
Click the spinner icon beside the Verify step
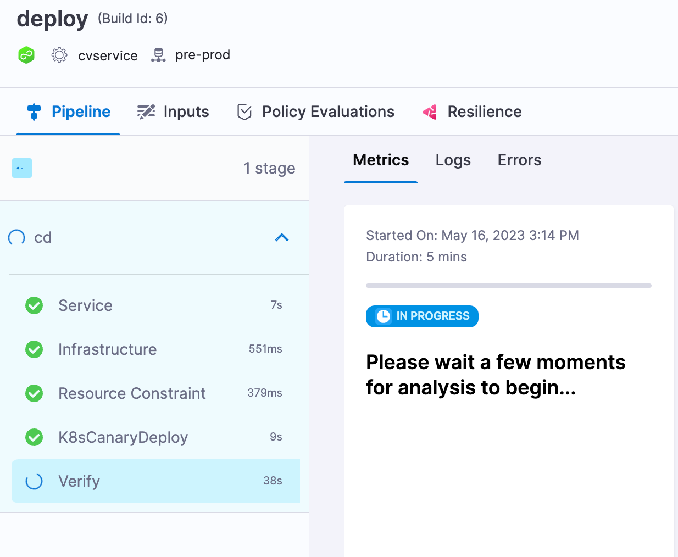click(x=34, y=481)
